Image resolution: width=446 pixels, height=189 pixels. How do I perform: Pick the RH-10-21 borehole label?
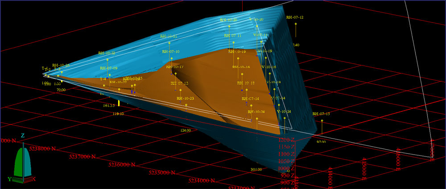[x=169, y=36]
